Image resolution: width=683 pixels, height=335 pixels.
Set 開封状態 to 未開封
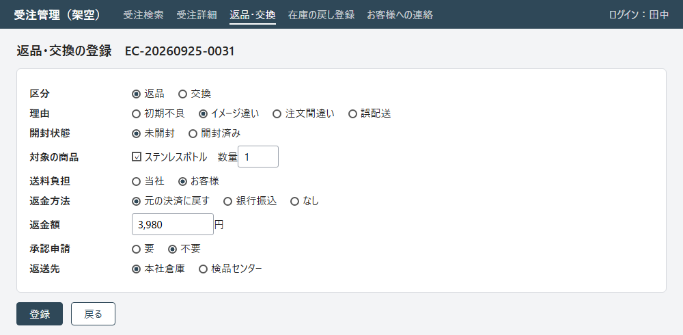pos(137,134)
